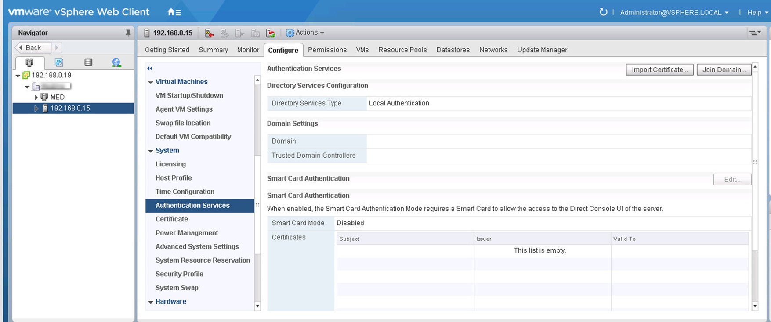This screenshot has height=322, width=771.
Task: Open Networking navigator view
Action: tap(116, 62)
